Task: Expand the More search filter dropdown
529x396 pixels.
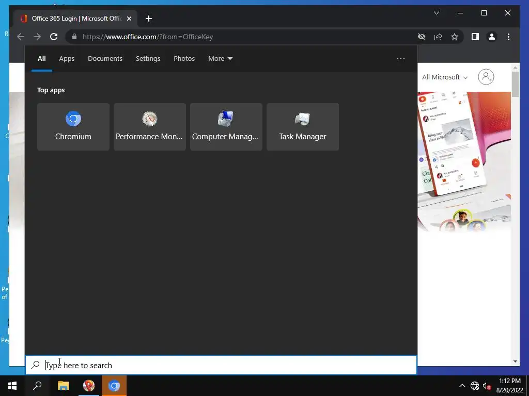Action: (x=220, y=59)
